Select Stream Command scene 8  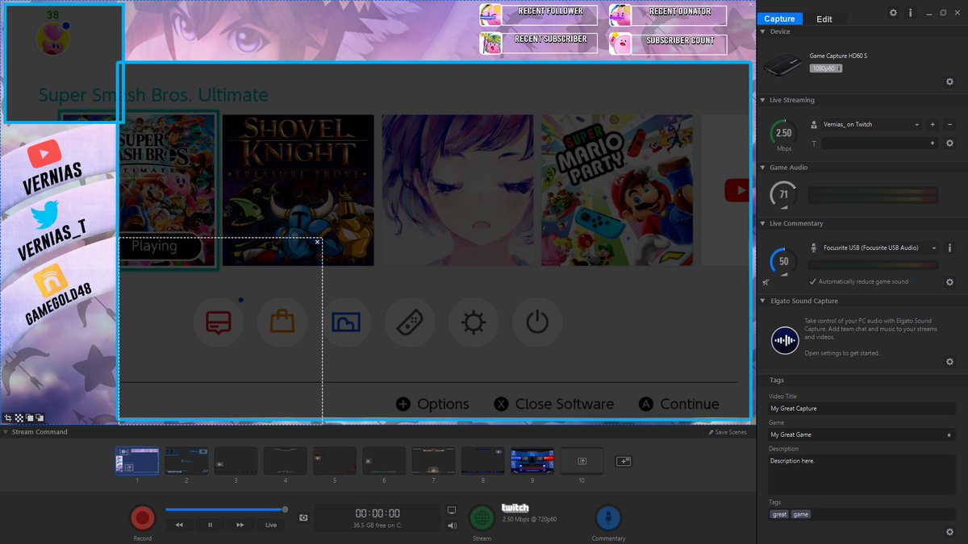click(x=483, y=461)
